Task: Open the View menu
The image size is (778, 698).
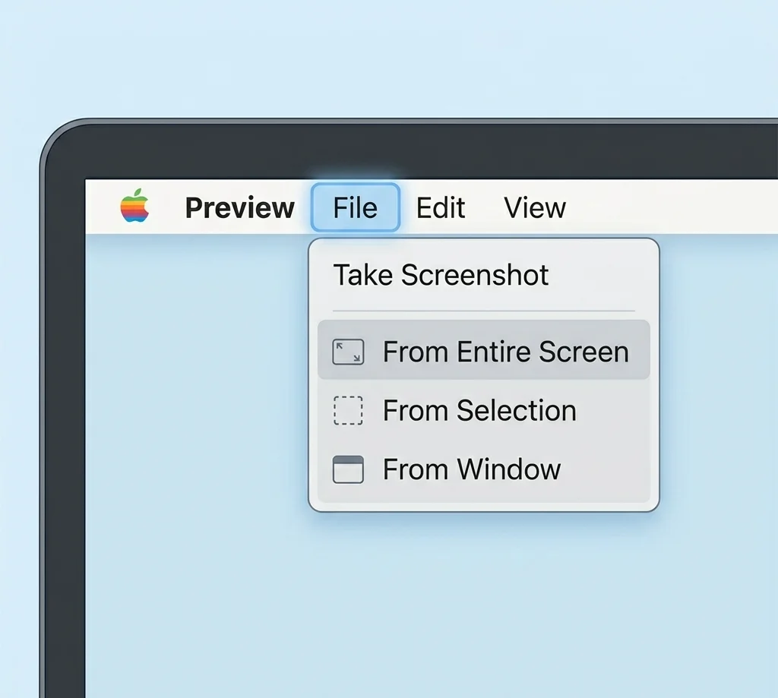Action: click(534, 207)
